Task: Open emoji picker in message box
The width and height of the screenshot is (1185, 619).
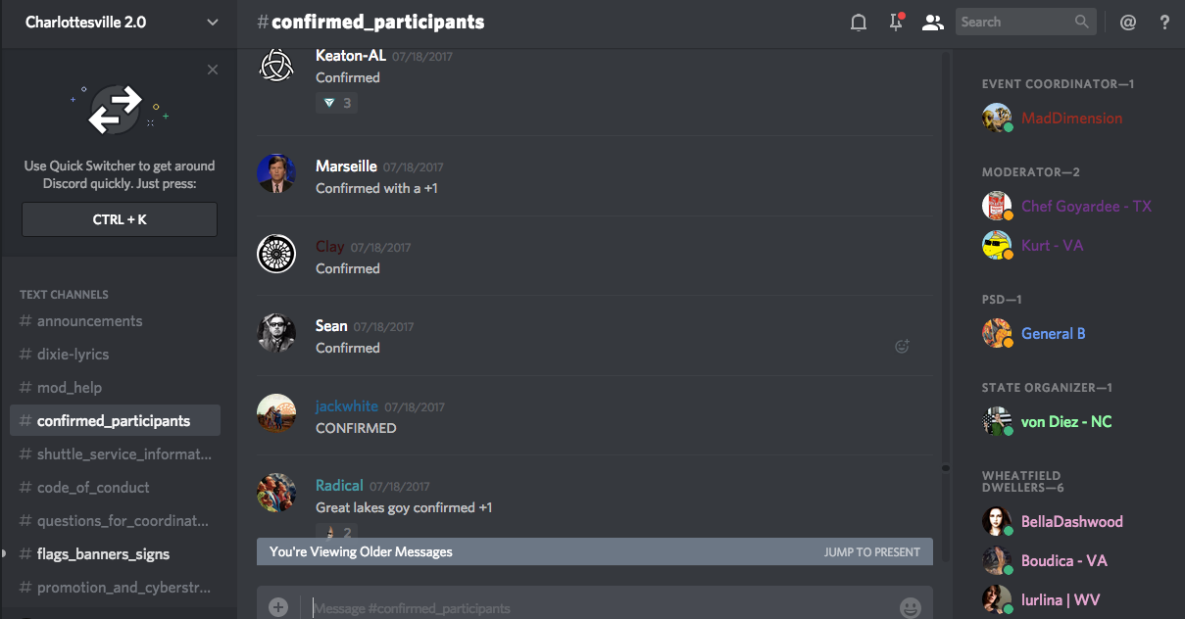Action: click(910, 608)
